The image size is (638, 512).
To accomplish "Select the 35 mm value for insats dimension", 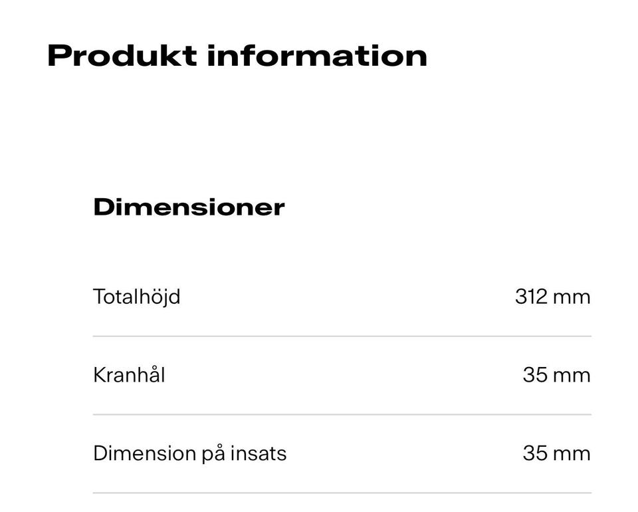I will click(557, 453).
